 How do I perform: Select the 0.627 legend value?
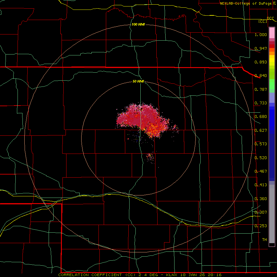tap(261, 130)
